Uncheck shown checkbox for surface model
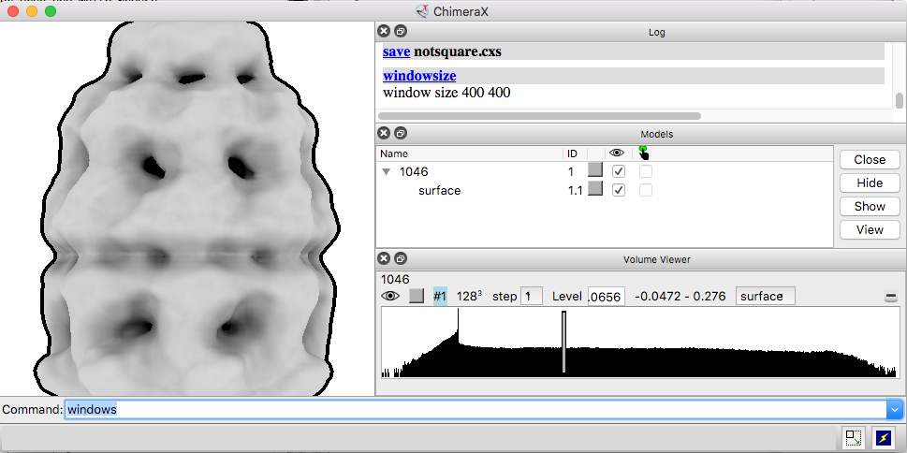 click(618, 190)
